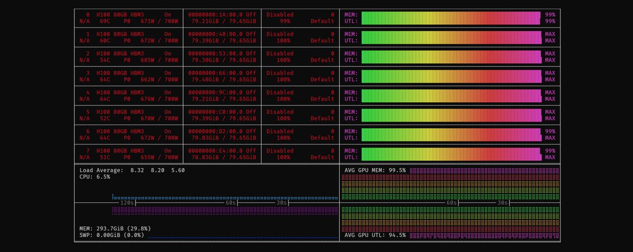Click the AVG GPU MEM: 99.5% label

click(x=375, y=170)
